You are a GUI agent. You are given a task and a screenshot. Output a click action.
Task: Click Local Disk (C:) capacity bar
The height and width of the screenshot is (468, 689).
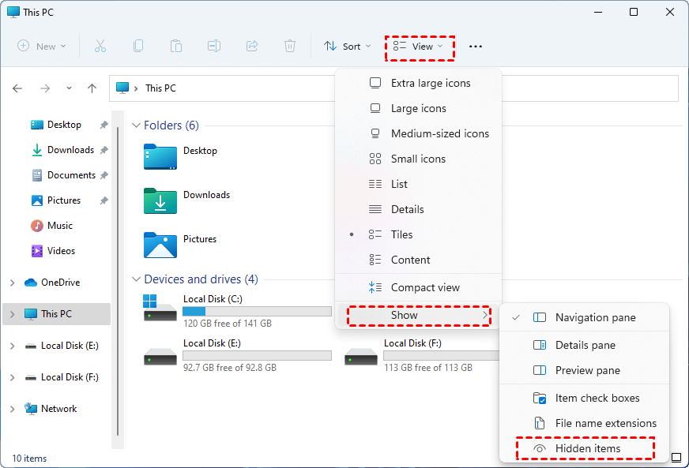pos(257,311)
